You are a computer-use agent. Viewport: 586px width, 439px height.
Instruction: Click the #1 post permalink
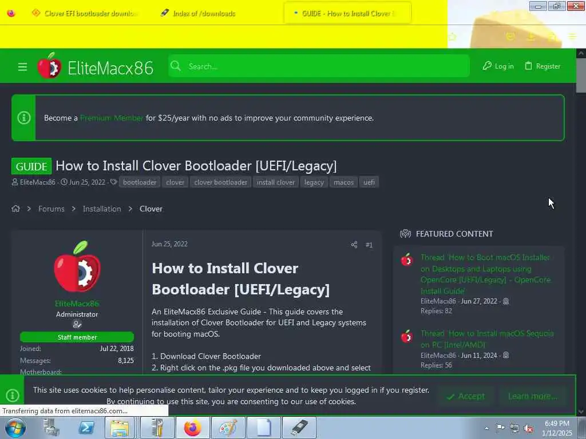click(x=369, y=245)
